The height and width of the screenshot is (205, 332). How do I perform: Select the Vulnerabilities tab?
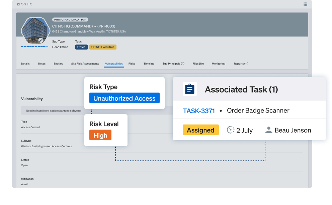click(x=114, y=64)
